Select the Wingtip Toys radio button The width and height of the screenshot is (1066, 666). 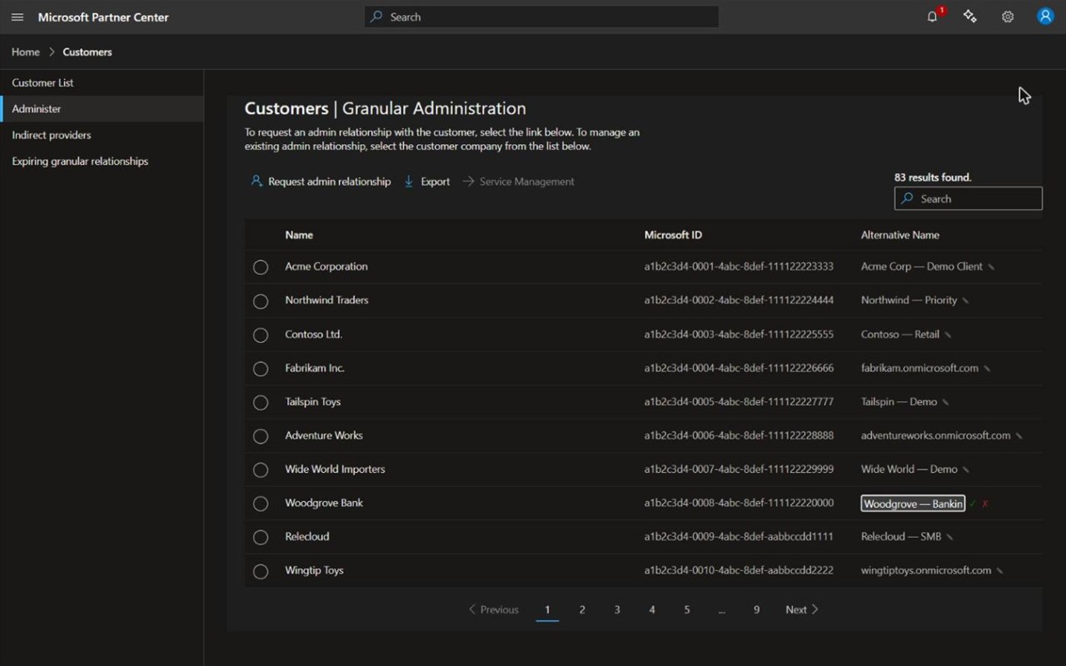pyautogui.click(x=261, y=571)
